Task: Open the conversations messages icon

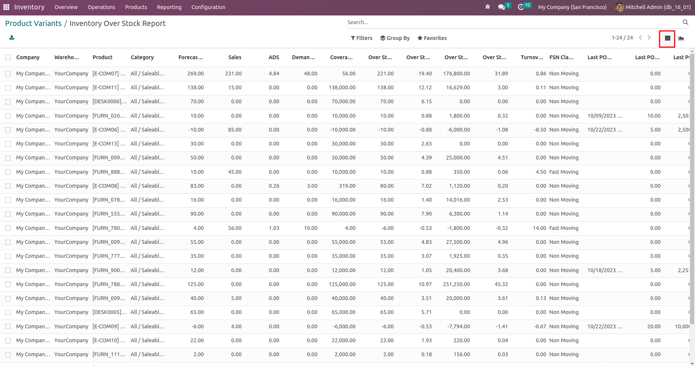Action: (x=501, y=7)
